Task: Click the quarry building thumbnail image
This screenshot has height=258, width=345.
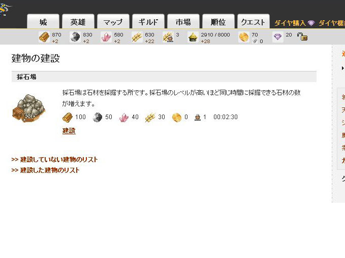Action: 28,108
